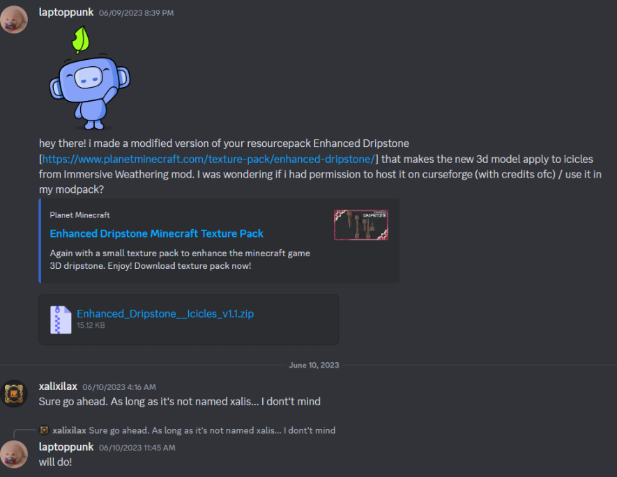617x477 pixels.
Task: Click laptoppunk's avatar on first message
Action: pos(14,19)
